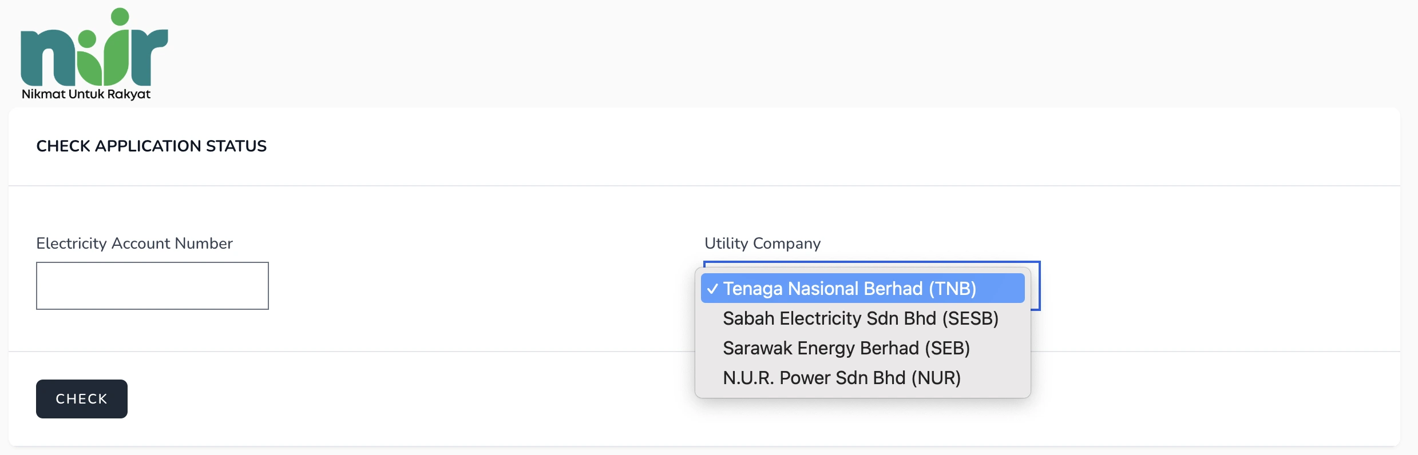Click the Utility Company label
Viewport: 1418px width, 455px height.
pos(762,244)
